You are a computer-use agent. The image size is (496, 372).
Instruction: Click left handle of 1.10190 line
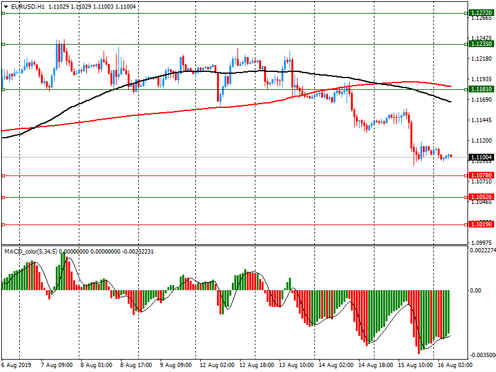point(3,224)
